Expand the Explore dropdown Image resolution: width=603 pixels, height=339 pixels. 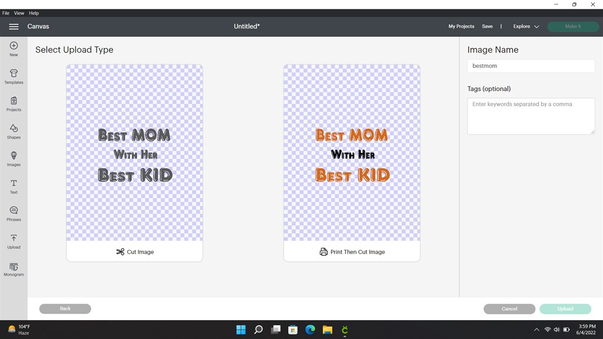pos(526,26)
